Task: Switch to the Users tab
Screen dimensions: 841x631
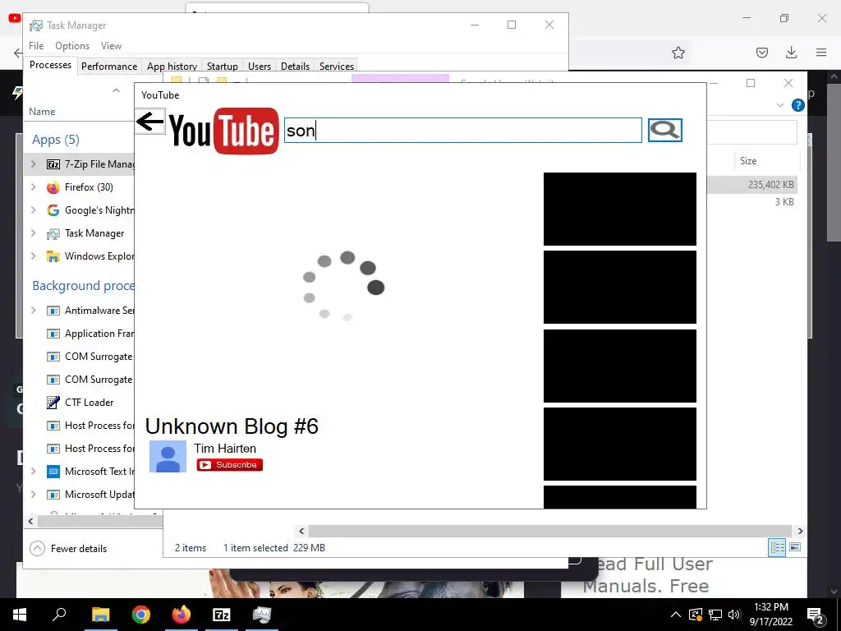Action: (x=259, y=66)
